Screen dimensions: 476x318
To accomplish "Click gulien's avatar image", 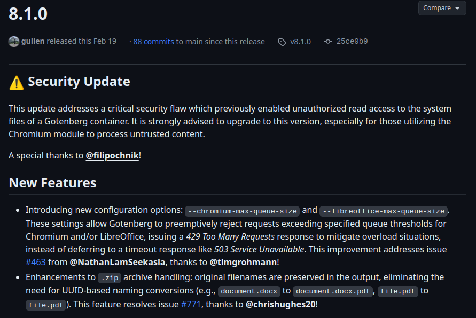I will [14, 42].
